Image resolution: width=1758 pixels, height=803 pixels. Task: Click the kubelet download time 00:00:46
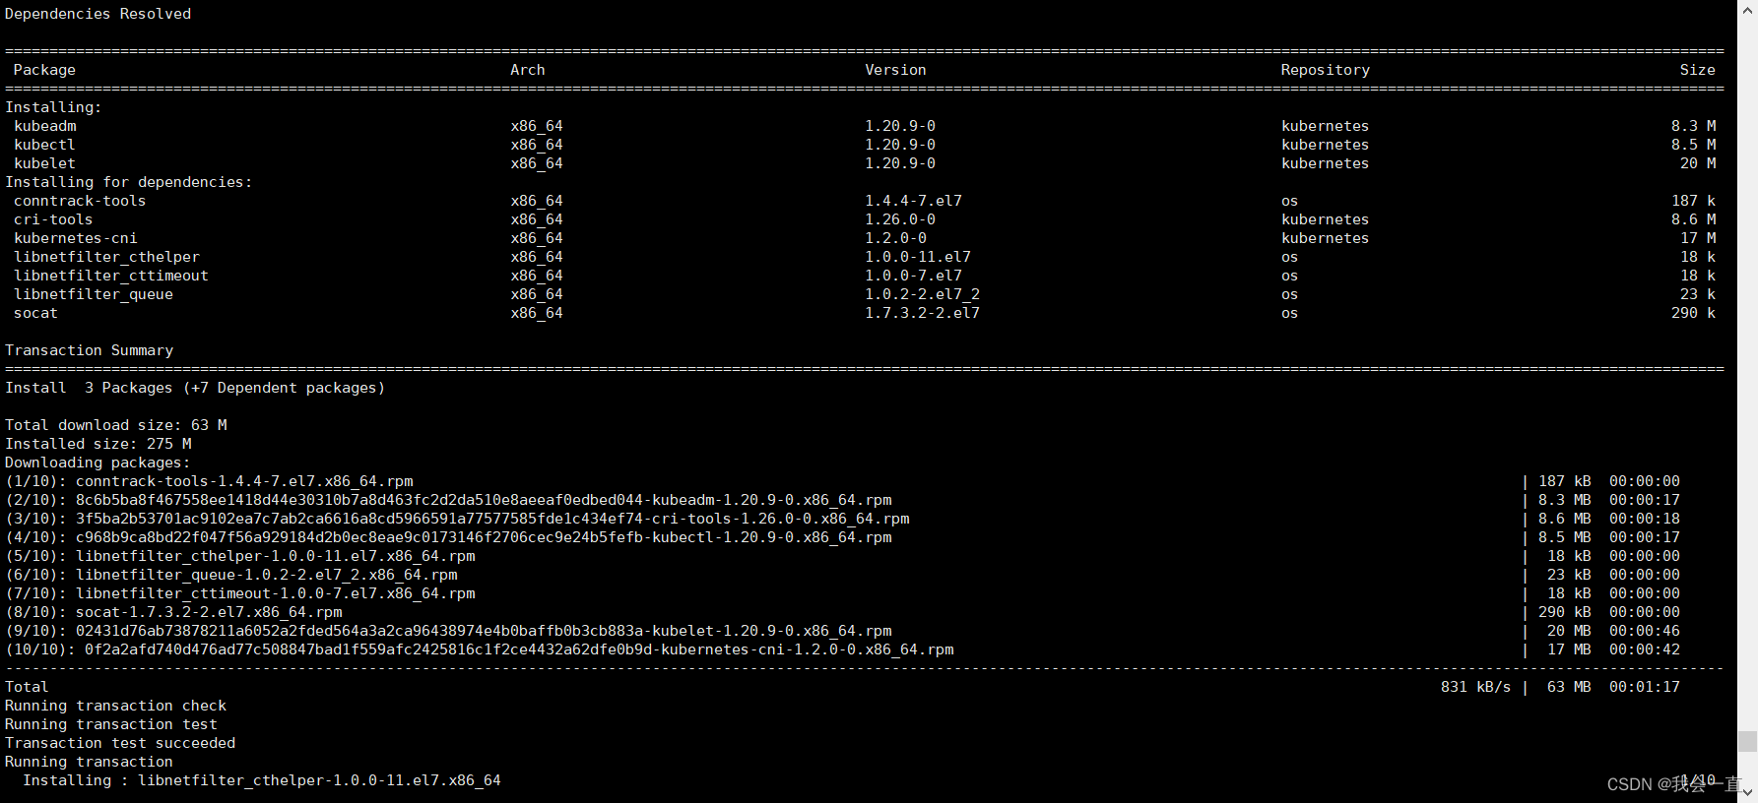point(1645,631)
